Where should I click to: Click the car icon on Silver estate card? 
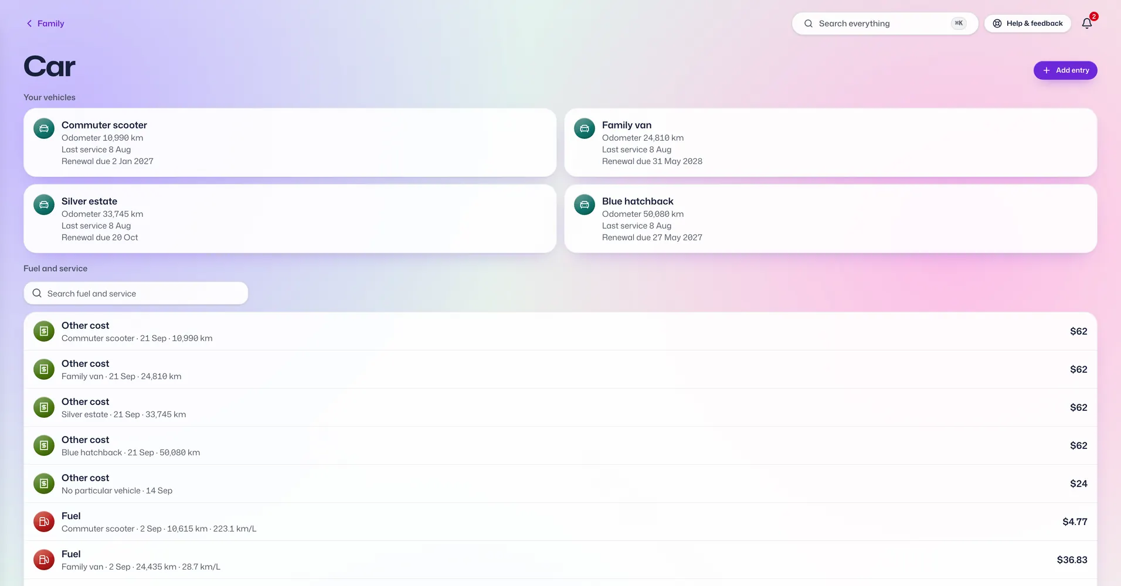coord(44,205)
